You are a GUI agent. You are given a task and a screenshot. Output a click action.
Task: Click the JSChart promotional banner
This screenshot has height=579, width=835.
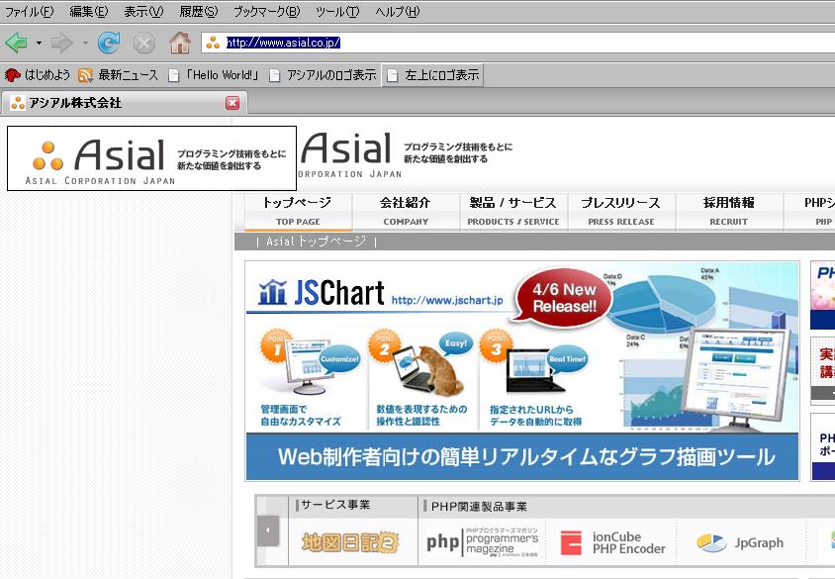coord(522,371)
